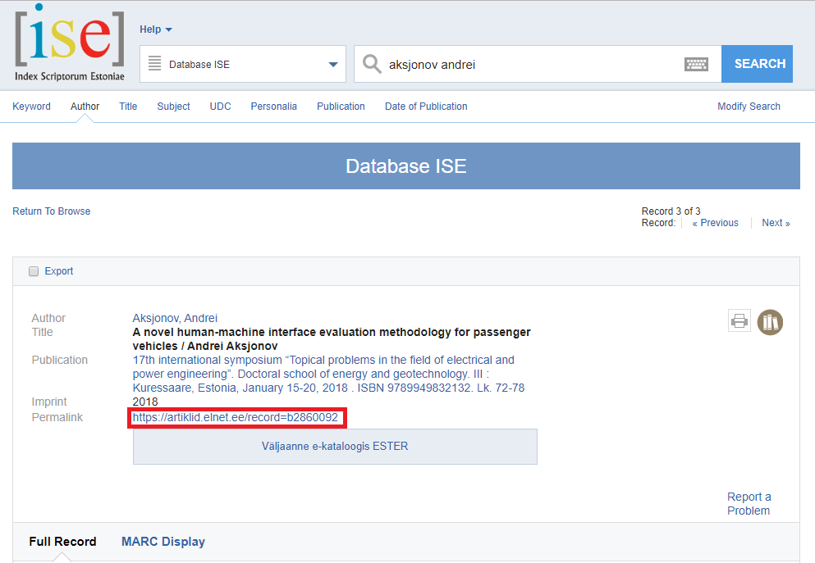Go to the Previous record

pos(715,223)
